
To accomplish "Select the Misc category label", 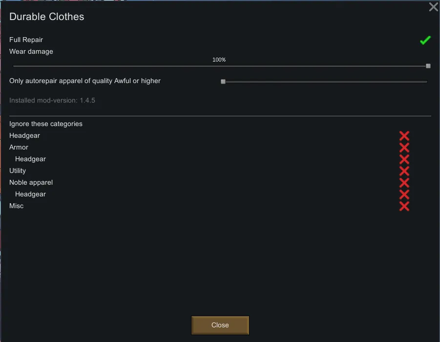I will pos(17,206).
